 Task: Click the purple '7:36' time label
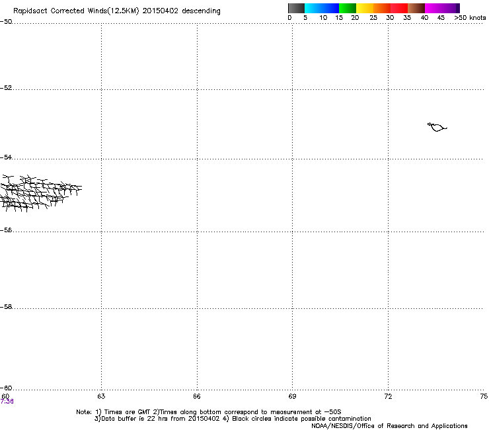coord(7,402)
